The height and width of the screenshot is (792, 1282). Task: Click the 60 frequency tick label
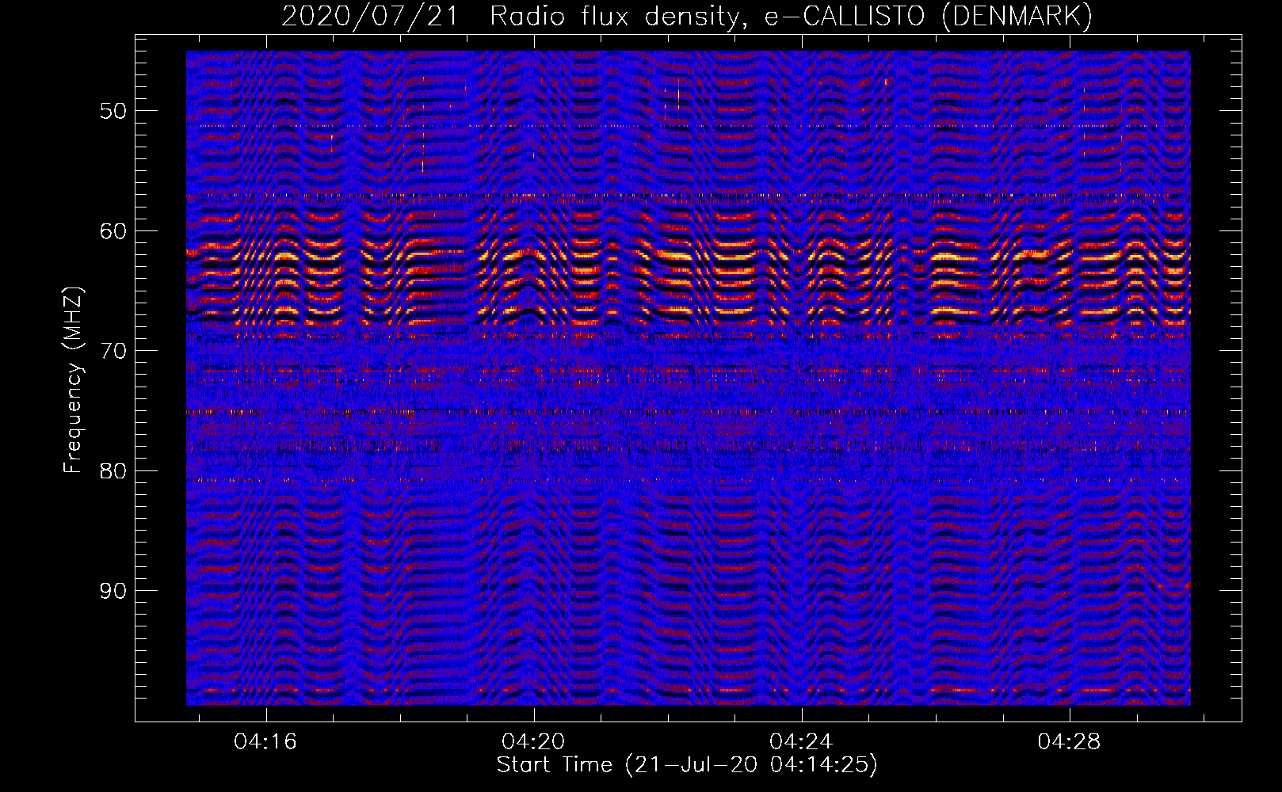[113, 231]
